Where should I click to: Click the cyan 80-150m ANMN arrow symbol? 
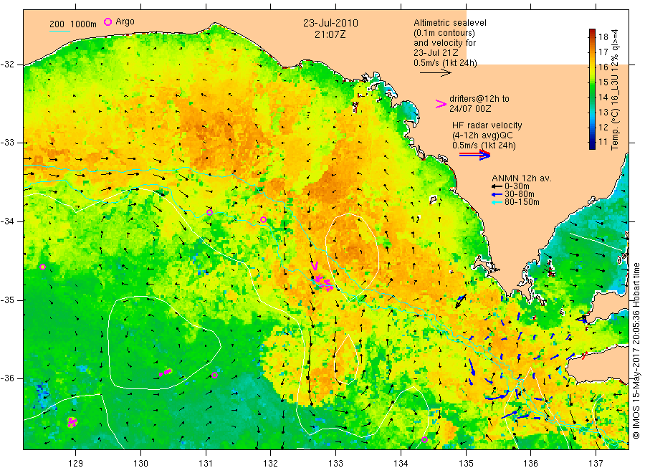click(x=497, y=202)
